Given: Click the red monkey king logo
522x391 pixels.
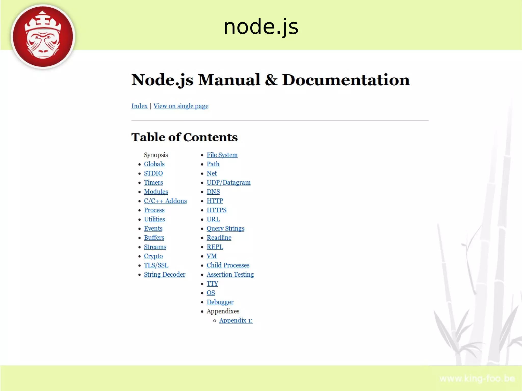Looking at the screenshot, I should (x=43, y=36).
